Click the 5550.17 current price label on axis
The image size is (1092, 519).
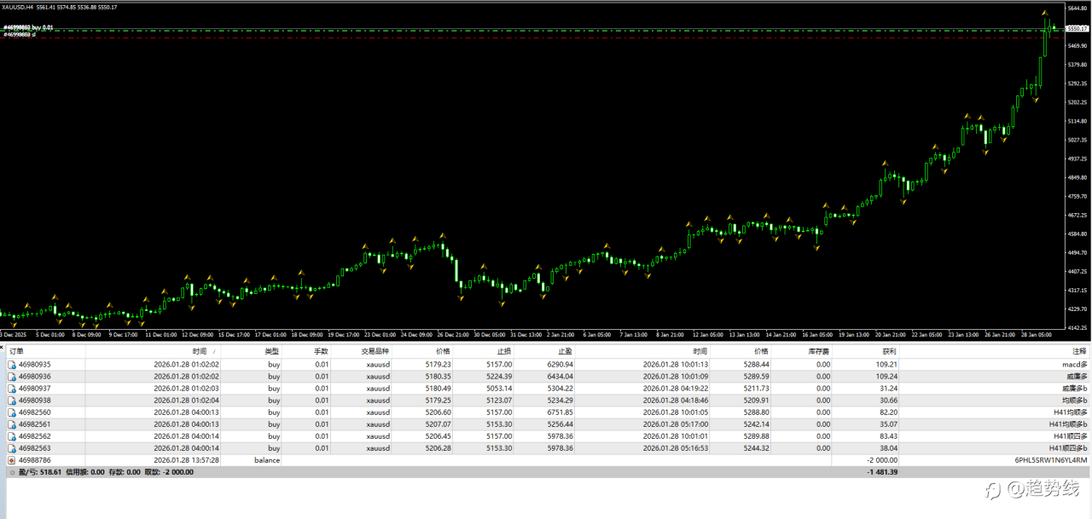1076,29
